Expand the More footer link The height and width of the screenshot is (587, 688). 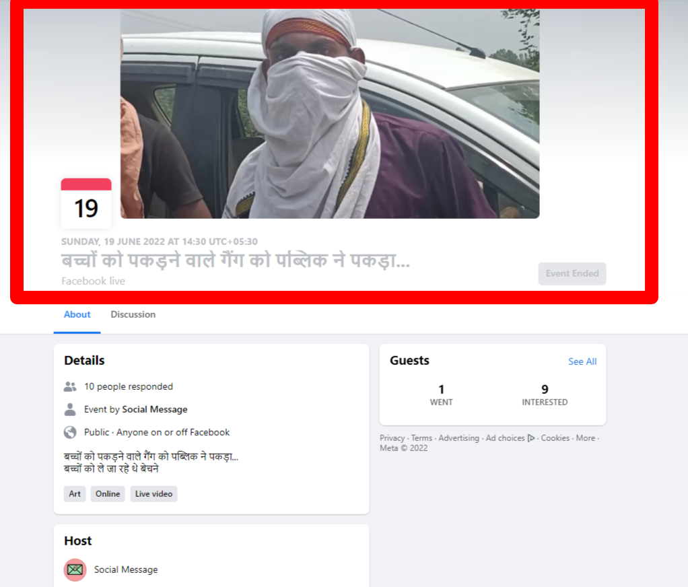click(x=585, y=438)
